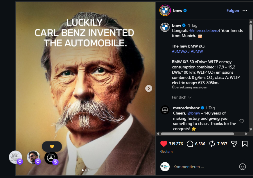Share post via paper plane icon
Viewport: 253px width, 178px height.
234,144
